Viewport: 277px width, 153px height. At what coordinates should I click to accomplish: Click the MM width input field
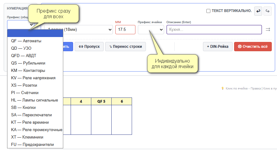(125, 30)
